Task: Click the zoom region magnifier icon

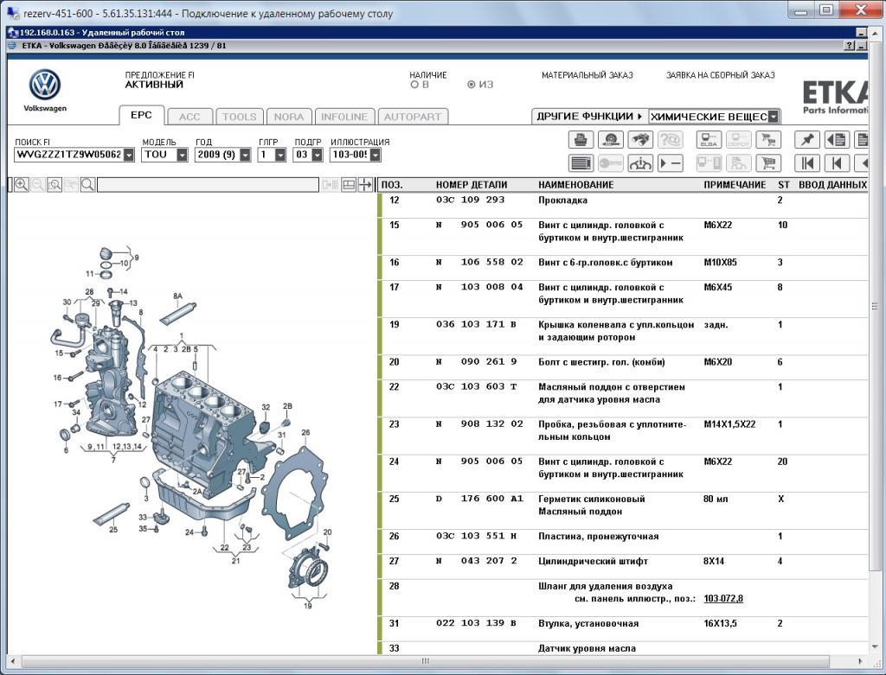Action: coord(55,185)
